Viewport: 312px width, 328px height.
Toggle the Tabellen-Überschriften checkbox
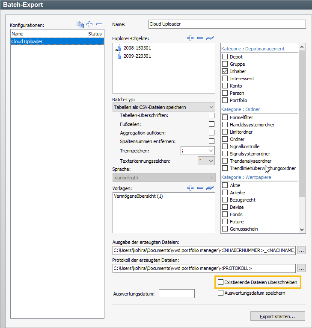pyautogui.click(x=211, y=115)
